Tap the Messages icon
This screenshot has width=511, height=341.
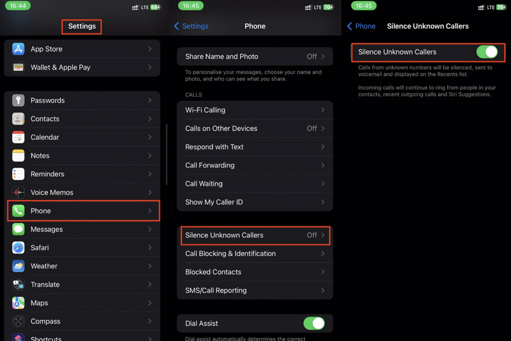[x=18, y=229]
